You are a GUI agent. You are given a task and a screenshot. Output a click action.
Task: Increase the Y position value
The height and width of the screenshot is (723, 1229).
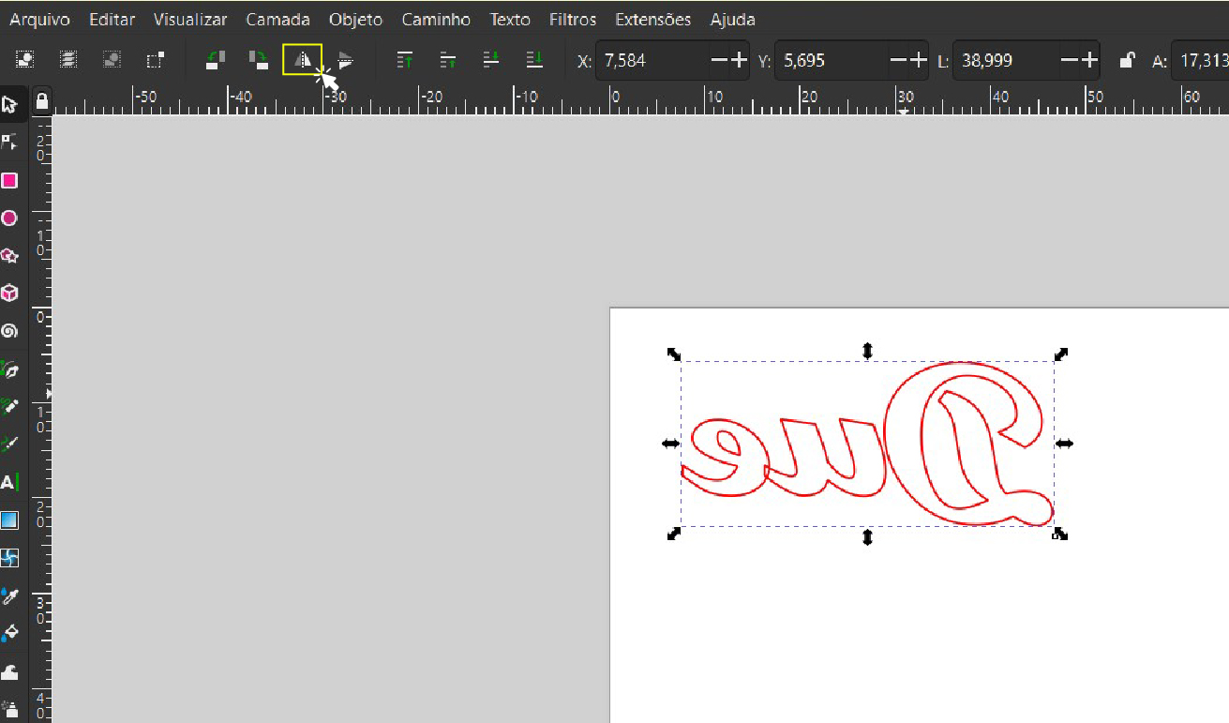pos(918,61)
